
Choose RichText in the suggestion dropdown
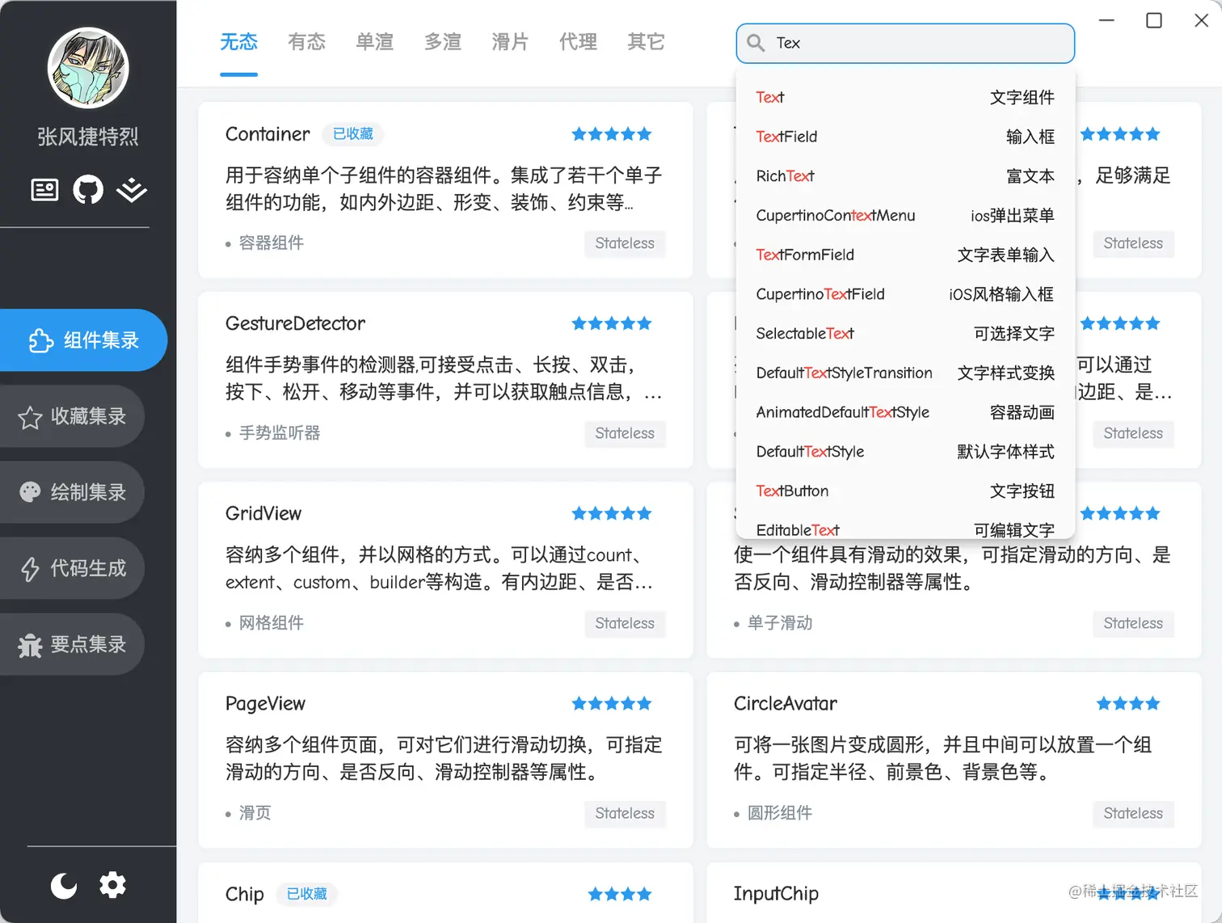[784, 176]
